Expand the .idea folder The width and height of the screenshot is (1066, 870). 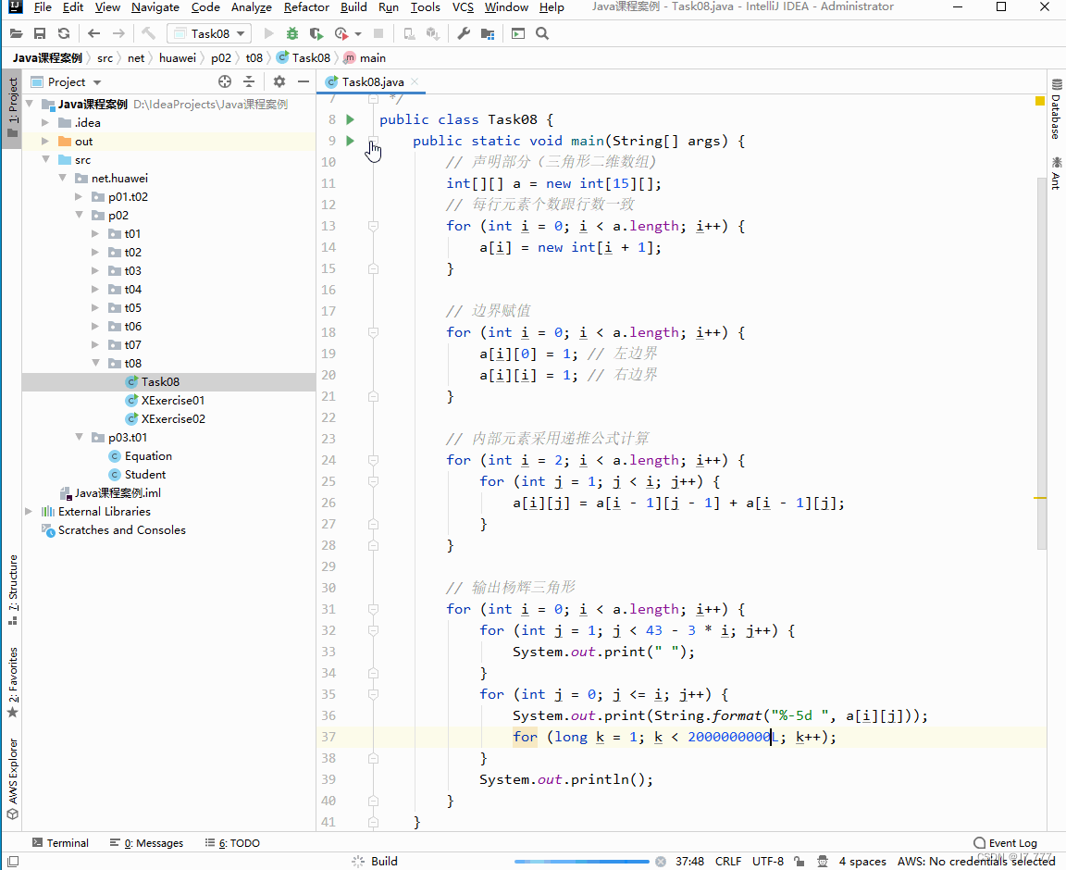click(44, 122)
